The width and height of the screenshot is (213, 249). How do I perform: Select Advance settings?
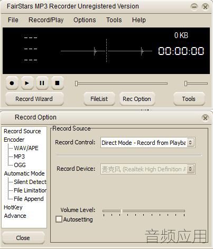pos(15,216)
